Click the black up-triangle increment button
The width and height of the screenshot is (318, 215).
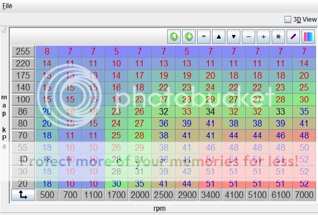[219, 37]
